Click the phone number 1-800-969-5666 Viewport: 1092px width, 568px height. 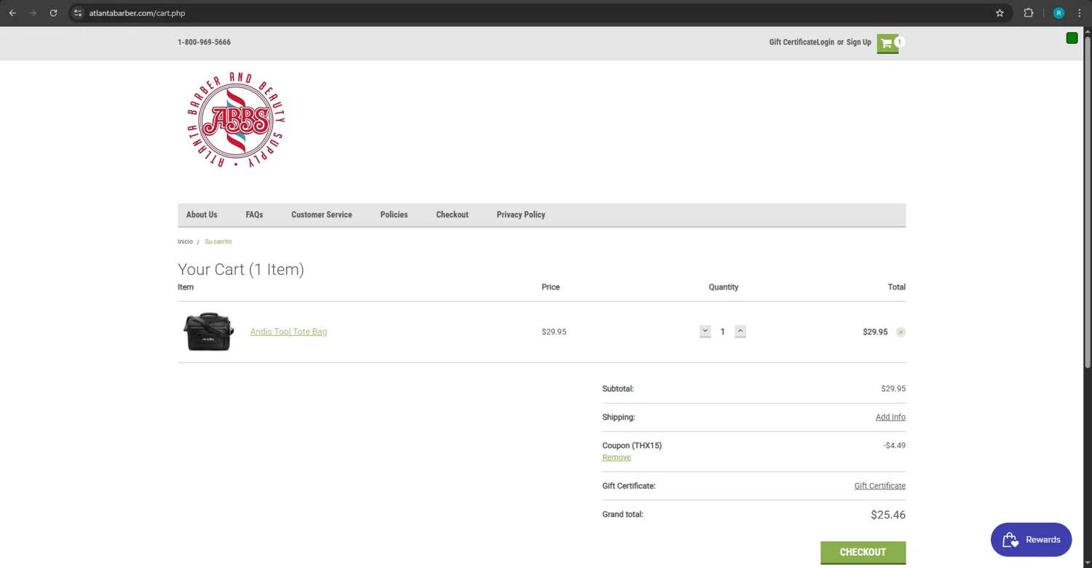pos(204,42)
